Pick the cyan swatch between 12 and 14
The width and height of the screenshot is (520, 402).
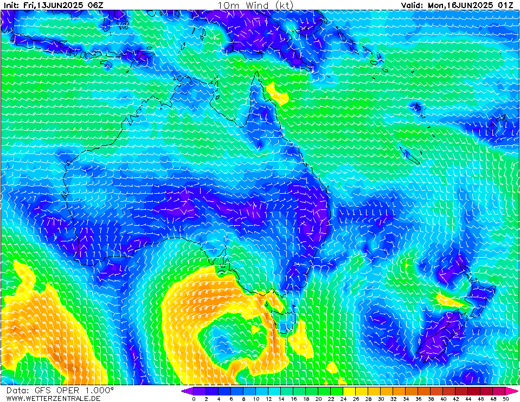[x=274, y=391]
